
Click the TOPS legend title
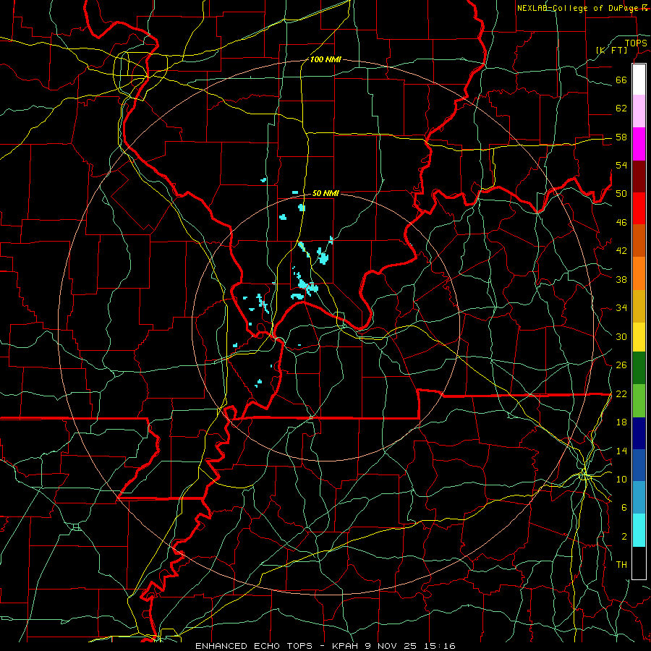636,43
